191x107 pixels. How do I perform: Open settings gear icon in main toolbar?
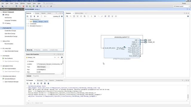click(37, 6)
